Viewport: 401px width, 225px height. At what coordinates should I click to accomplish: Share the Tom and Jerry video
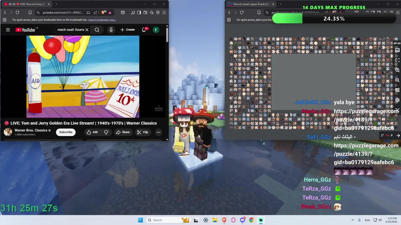(123, 132)
